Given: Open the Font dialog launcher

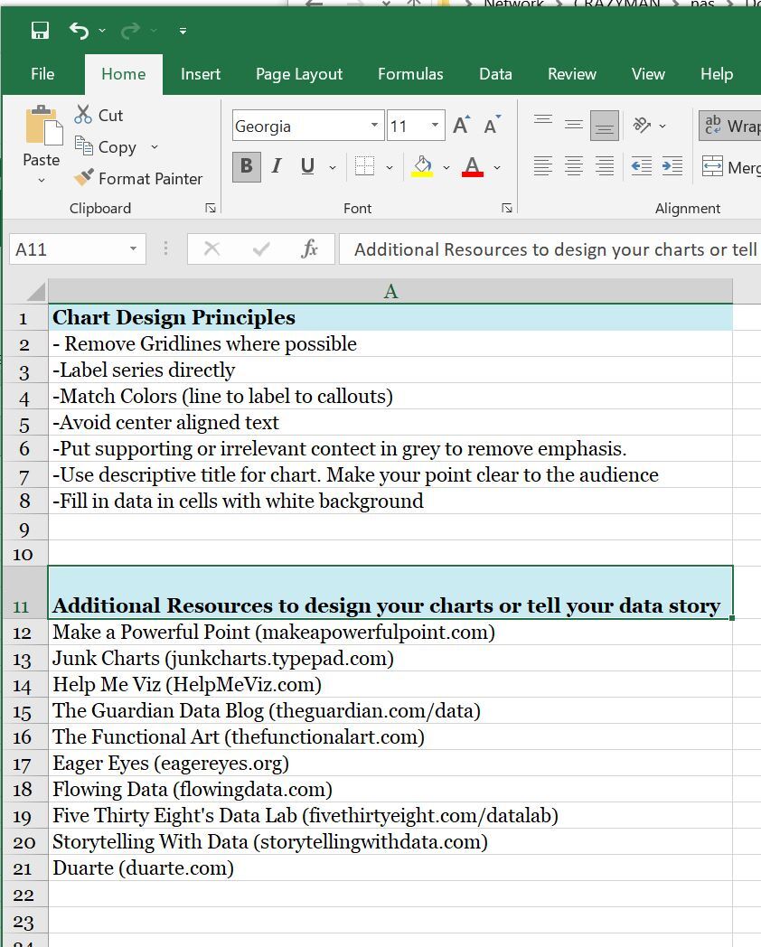Looking at the screenshot, I should point(507,209).
